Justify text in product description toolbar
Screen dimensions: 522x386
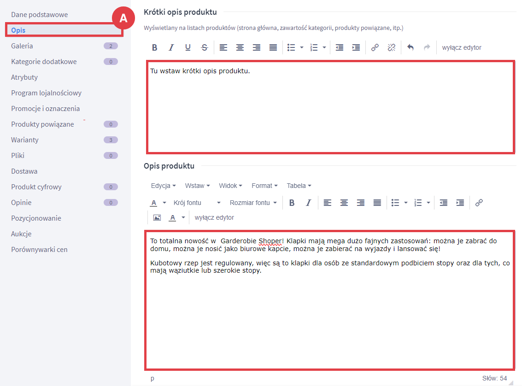point(377,203)
